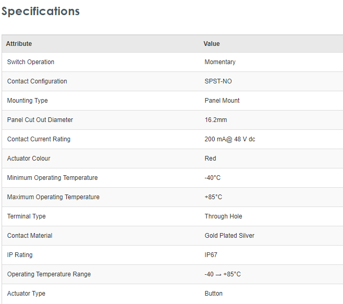Screen dimensions: 343x304
Task: Select the Contact Current Rating attribute
Action: tap(39, 139)
